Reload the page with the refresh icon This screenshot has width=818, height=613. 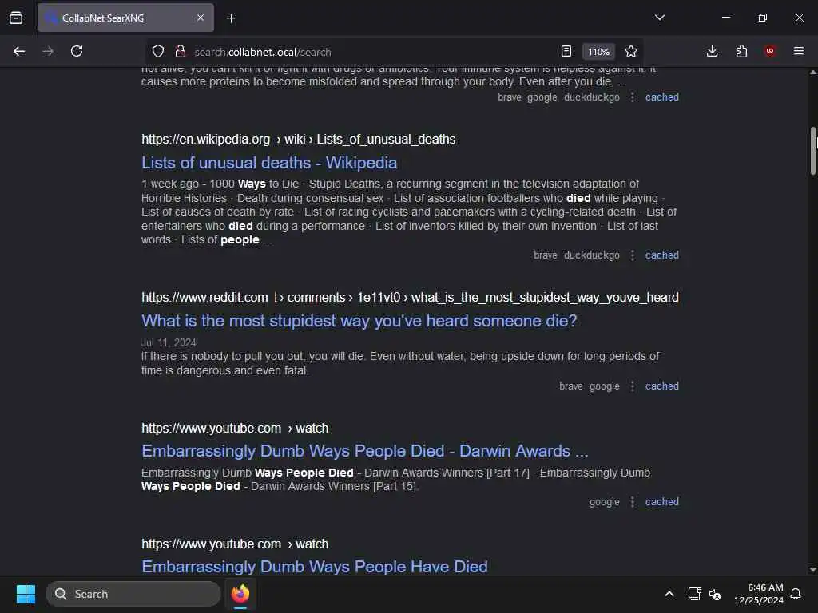point(77,51)
